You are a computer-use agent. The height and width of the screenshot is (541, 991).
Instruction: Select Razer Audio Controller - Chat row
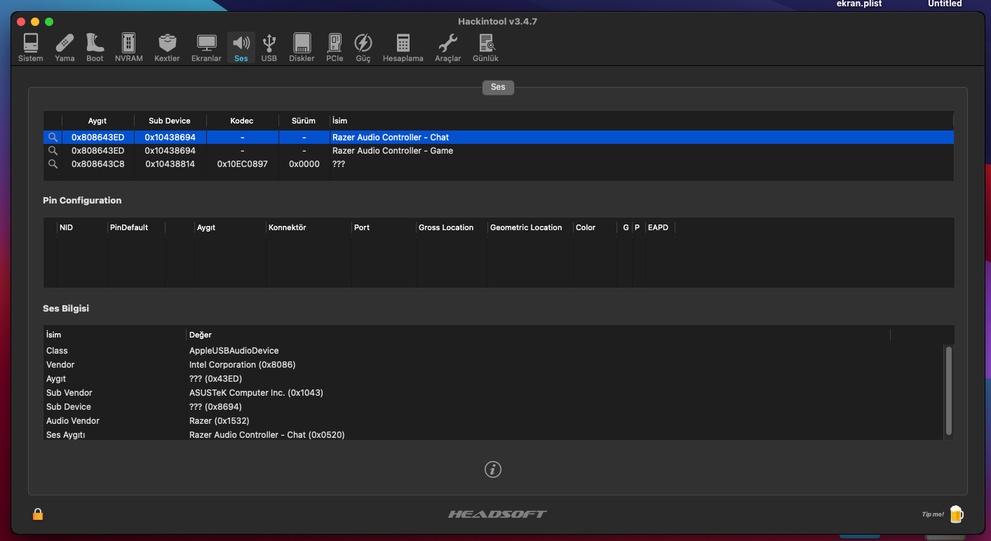click(x=498, y=138)
